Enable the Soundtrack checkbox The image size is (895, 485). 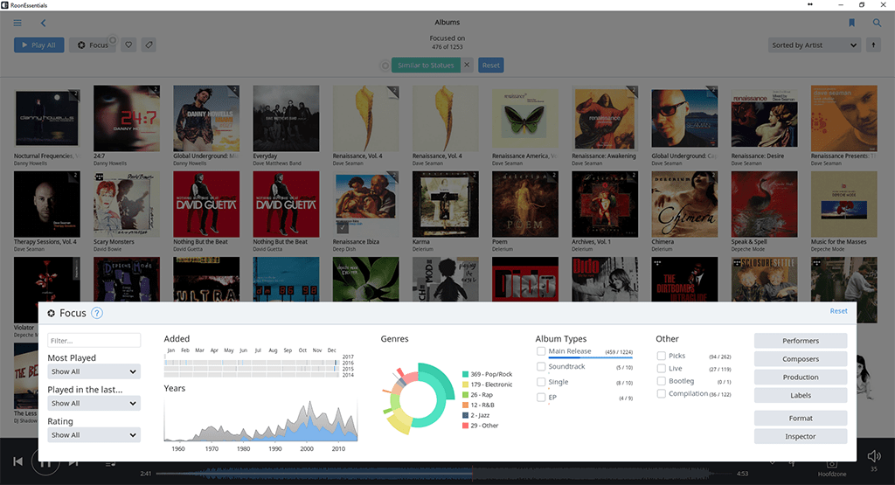coord(541,367)
